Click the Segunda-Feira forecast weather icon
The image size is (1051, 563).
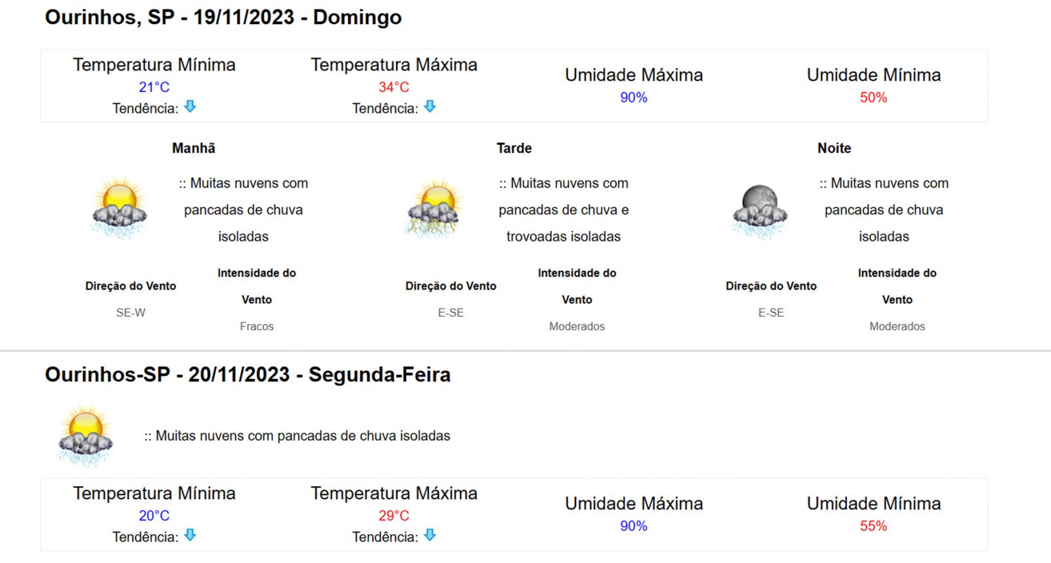point(85,436)
